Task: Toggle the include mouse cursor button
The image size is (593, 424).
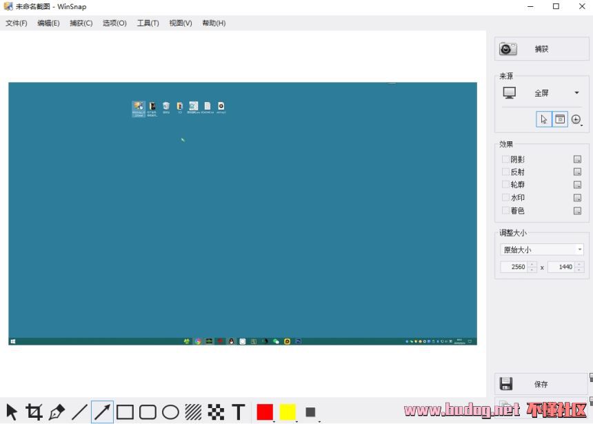Action: (543, 119)
